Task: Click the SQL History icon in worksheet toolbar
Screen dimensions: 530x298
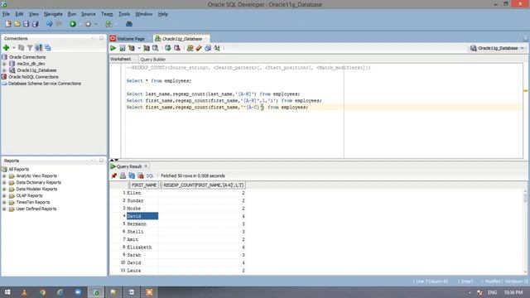Action: [x=208, y=48]
